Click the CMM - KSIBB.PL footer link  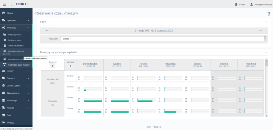pyautogui.click(x=154, y=127)
